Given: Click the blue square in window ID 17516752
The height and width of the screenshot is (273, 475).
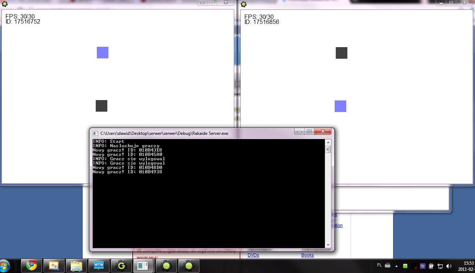Looking at the screenshot, I should point(103,53).
